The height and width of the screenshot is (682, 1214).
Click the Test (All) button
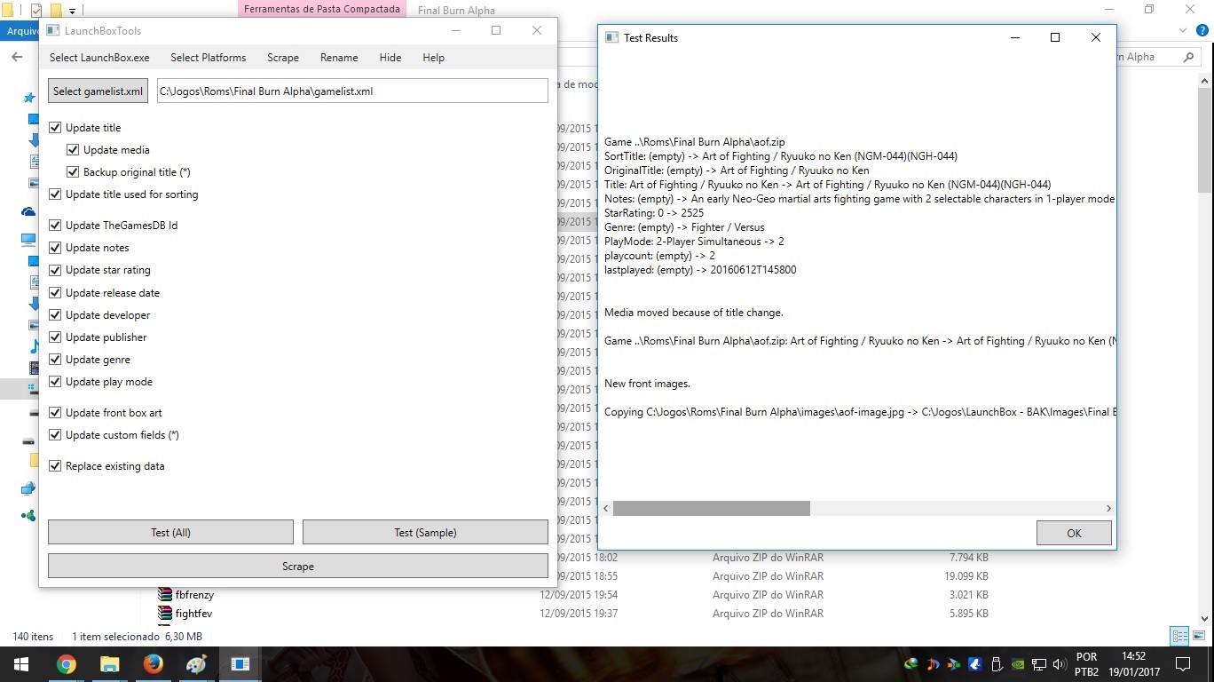point(170,533)
